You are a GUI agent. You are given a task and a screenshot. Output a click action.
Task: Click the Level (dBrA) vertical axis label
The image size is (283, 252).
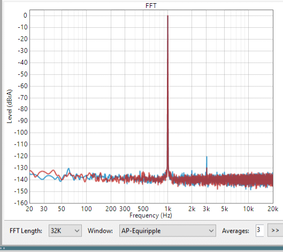pos(10,106)
